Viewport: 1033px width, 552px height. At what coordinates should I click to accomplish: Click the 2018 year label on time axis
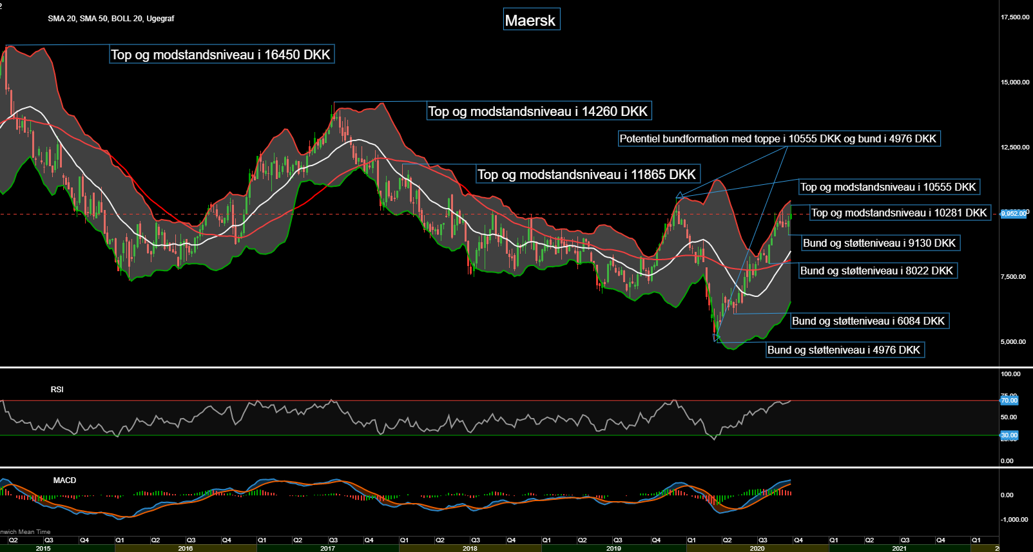pos(470,548)
